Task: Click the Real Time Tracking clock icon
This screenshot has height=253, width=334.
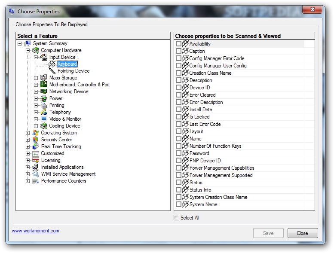Action: (36, 146)
